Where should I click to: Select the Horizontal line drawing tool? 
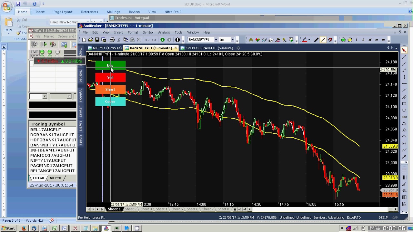click(x=404, y=83)
